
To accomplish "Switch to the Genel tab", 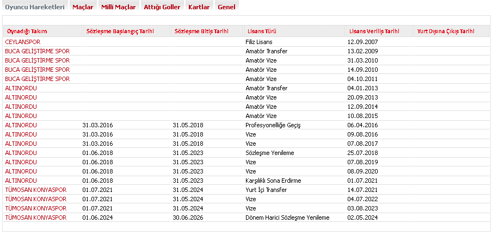I will pos(226,7).
